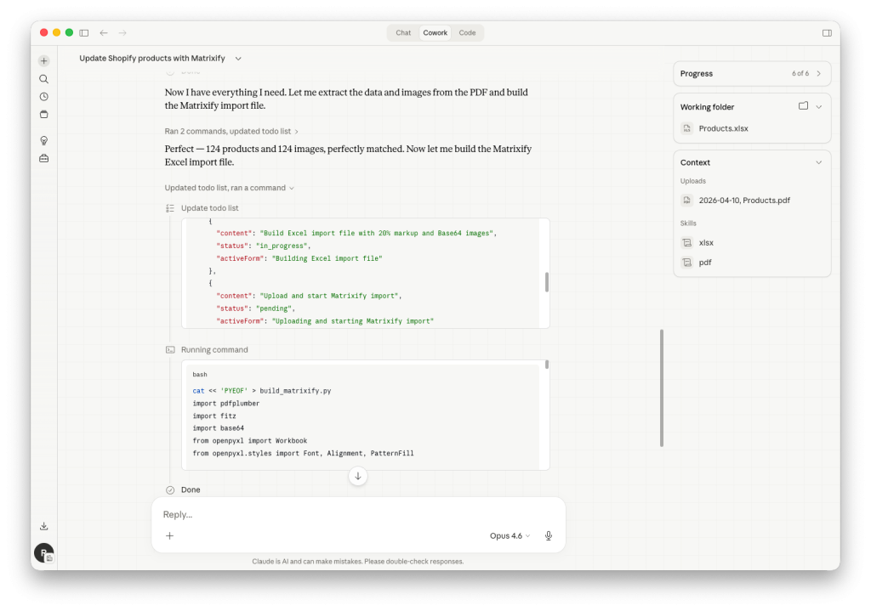
Task: Switch to the Chat tab
Action: pos(402,32)
